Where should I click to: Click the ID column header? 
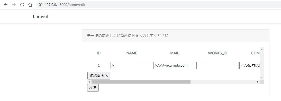click(98, 53)
